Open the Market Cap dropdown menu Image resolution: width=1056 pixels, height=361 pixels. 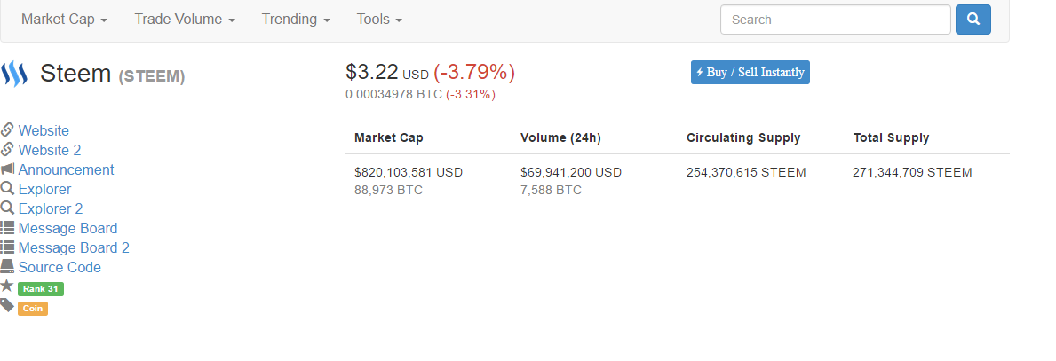click(64, 19)
